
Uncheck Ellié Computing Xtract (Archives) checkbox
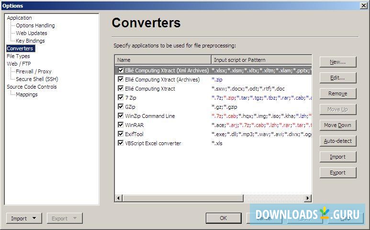click(121, 79)
